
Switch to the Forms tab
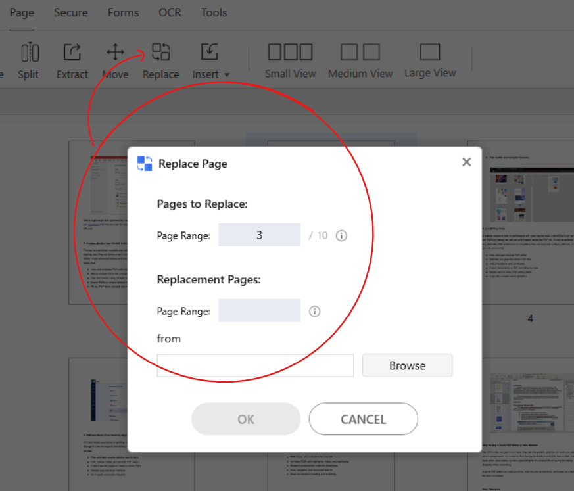click(x=123, y=12)
